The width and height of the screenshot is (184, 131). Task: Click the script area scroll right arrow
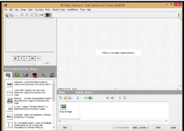click(166, 121)
